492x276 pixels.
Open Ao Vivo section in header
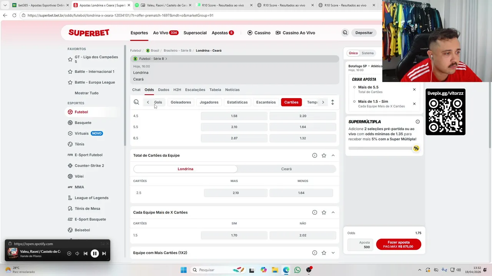point(166,33)
